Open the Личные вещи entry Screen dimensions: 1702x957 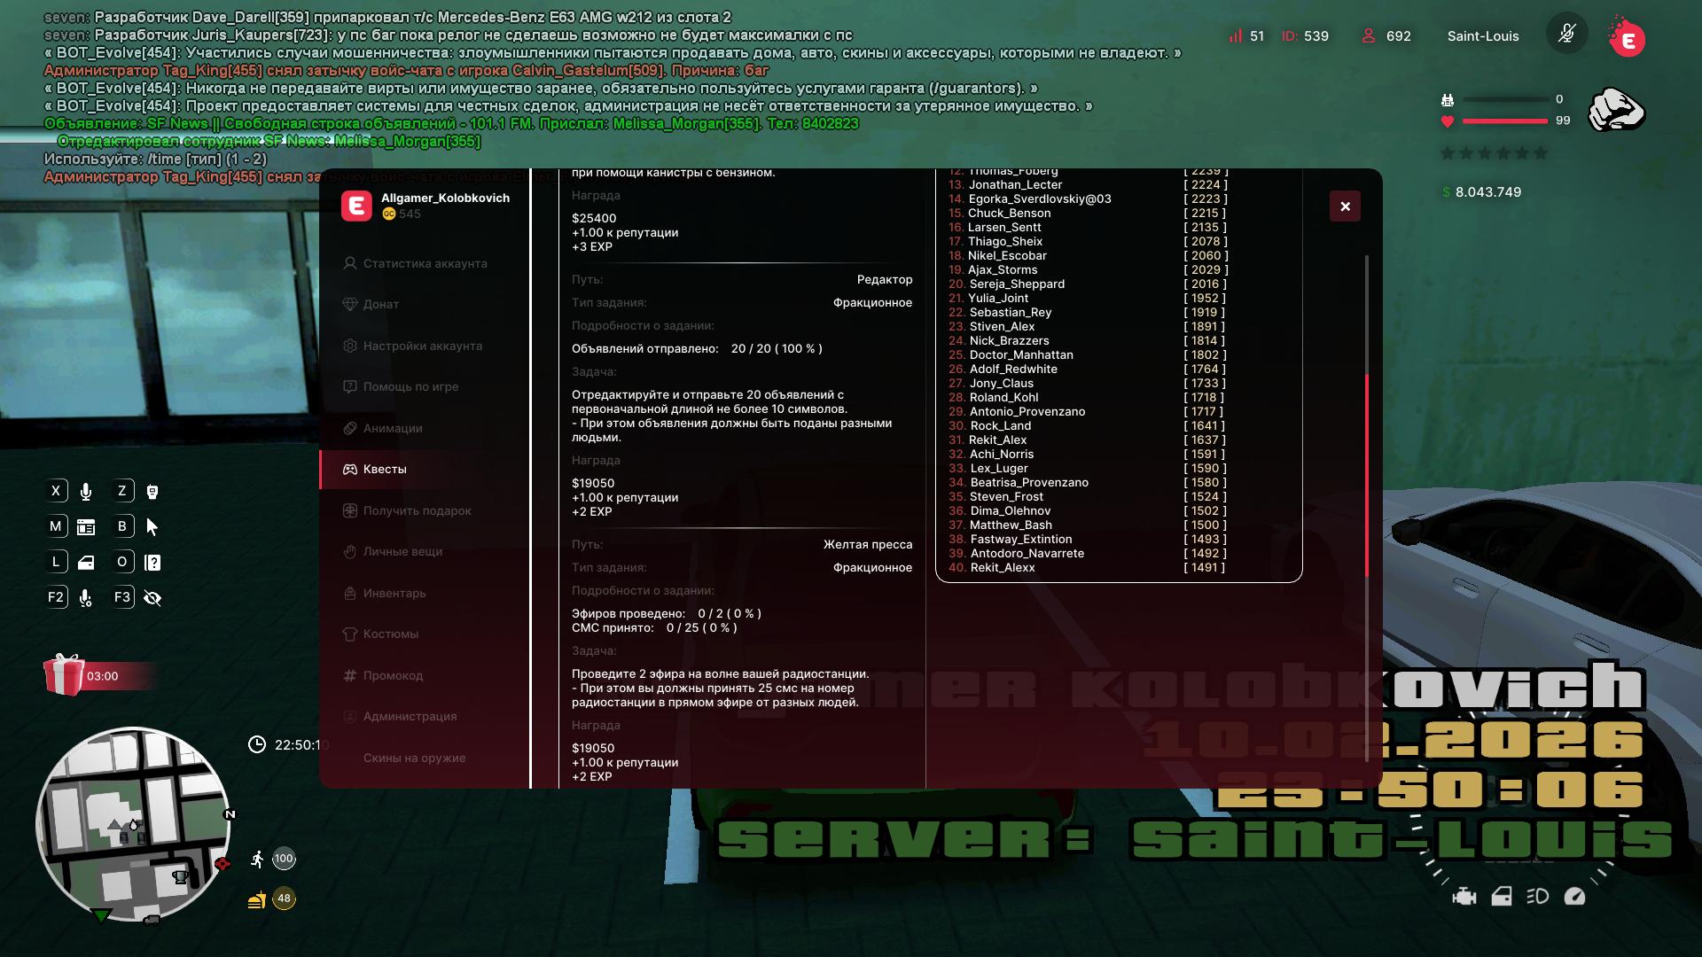point(402,552)
